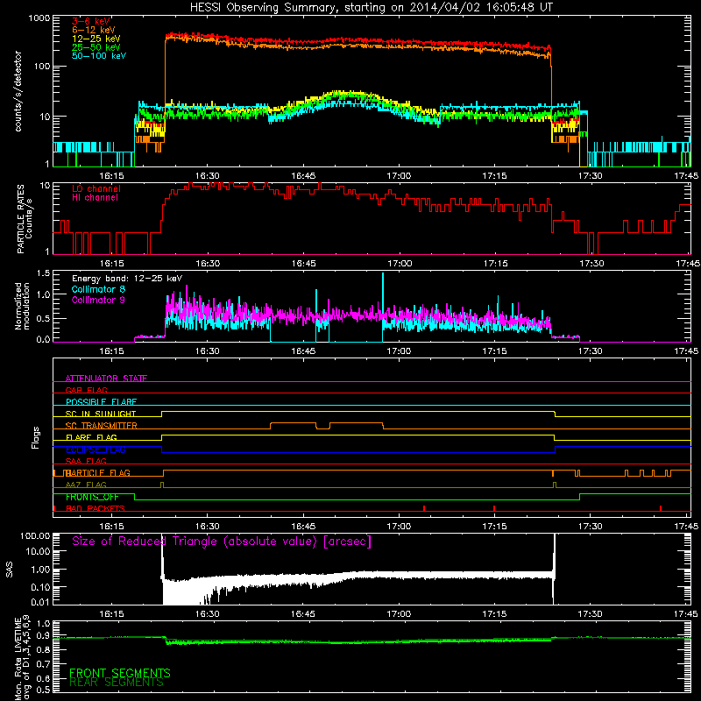Viewport: 701px width, 701px height.
Task: Click the POSSIBLE_FLARE flag label
Action: coord(101,402)
